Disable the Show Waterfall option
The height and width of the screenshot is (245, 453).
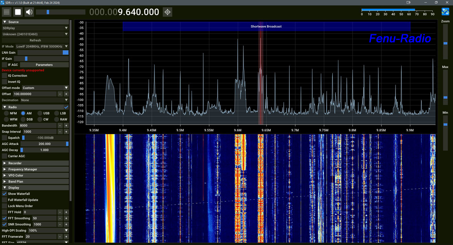(4, 194)
